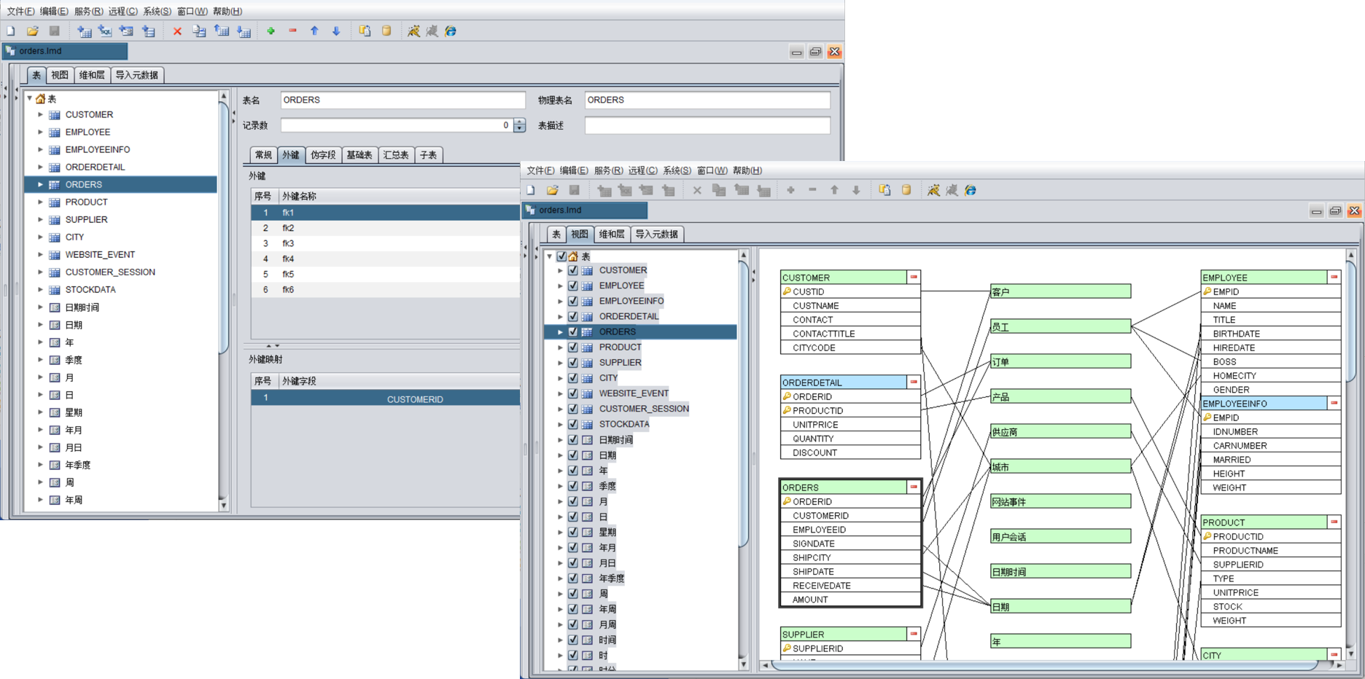Click the new file icon in back window toolbar
This screenshot has width=1365, height=679.
click(11, 31)
